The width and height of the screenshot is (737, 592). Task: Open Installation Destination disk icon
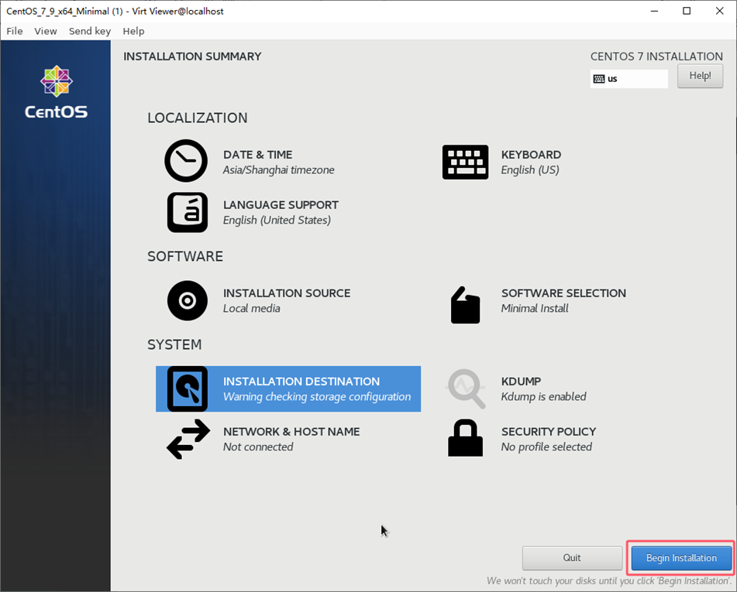[x=187, y=388]
